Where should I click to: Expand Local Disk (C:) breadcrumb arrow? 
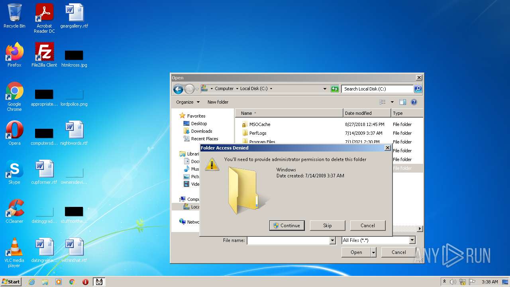tap(271, 89)
